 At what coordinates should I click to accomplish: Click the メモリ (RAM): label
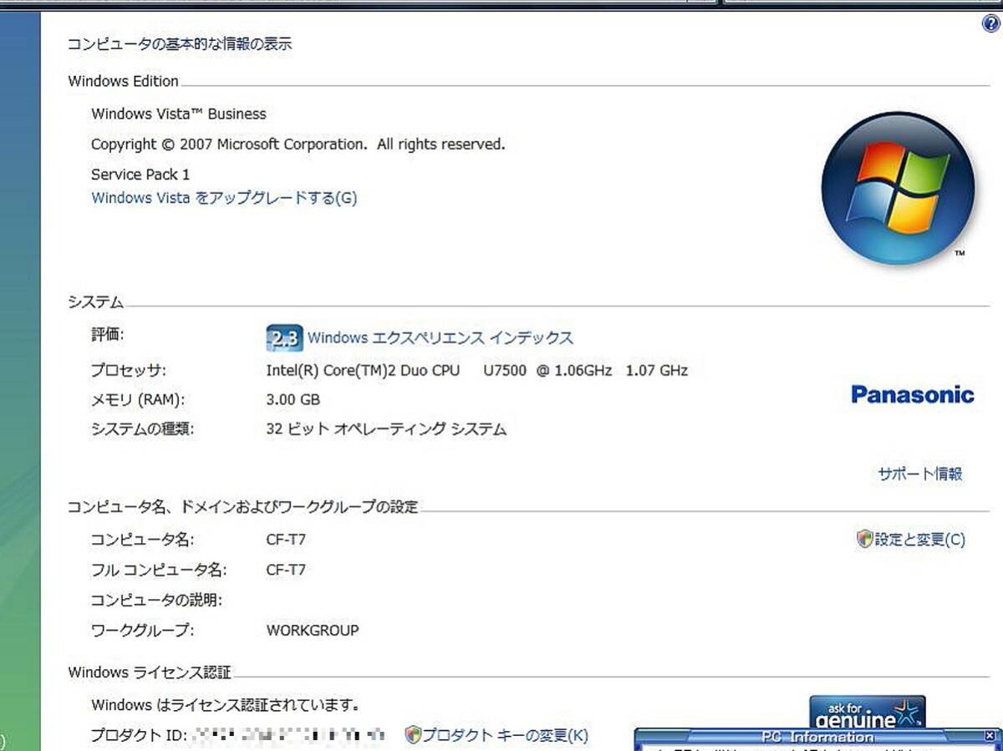(138, 400)
